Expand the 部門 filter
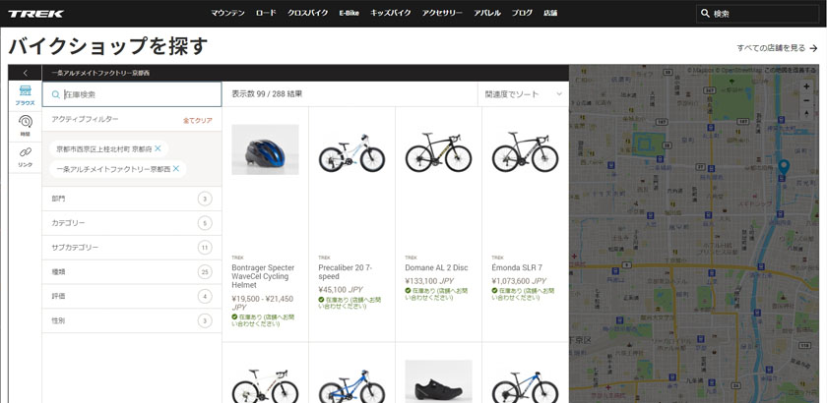The width and height of the screenshot is (827, 403). [x=132, y=200]
